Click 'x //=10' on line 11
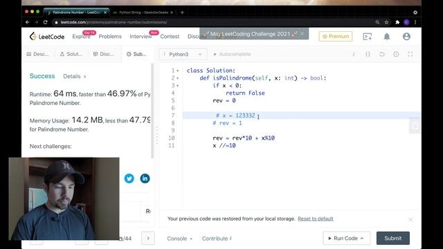This screenshot has width=443, height=249. tap(224, 146)
